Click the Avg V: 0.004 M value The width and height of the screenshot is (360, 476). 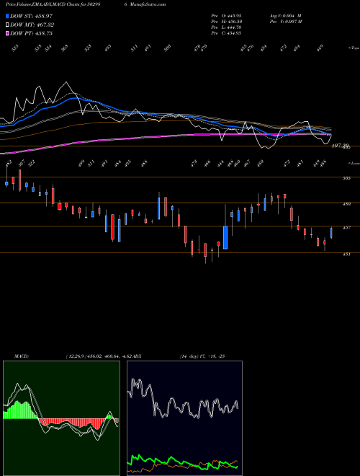point(285,16)
